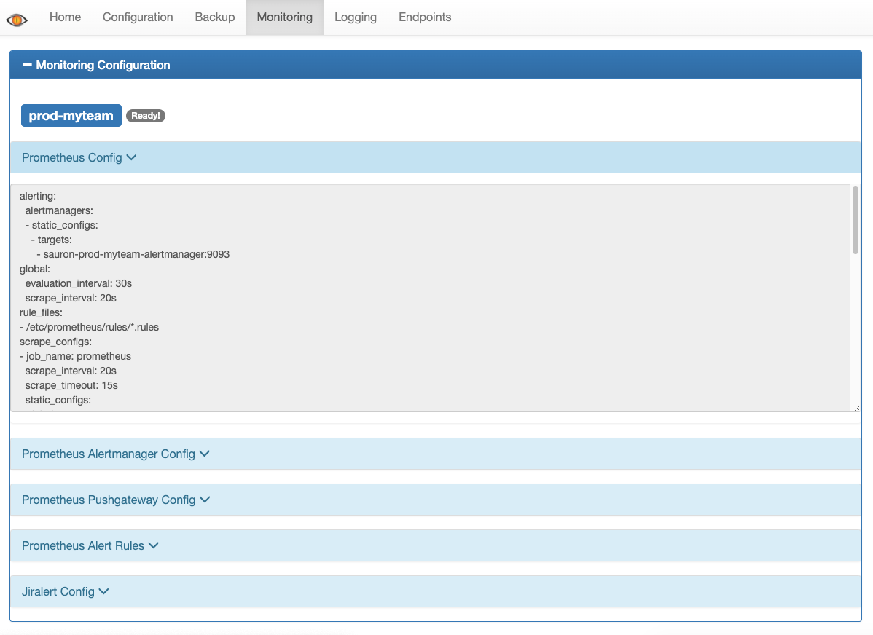Select the Monitoring tab
The image size is (873, 635).
point(284,17)
